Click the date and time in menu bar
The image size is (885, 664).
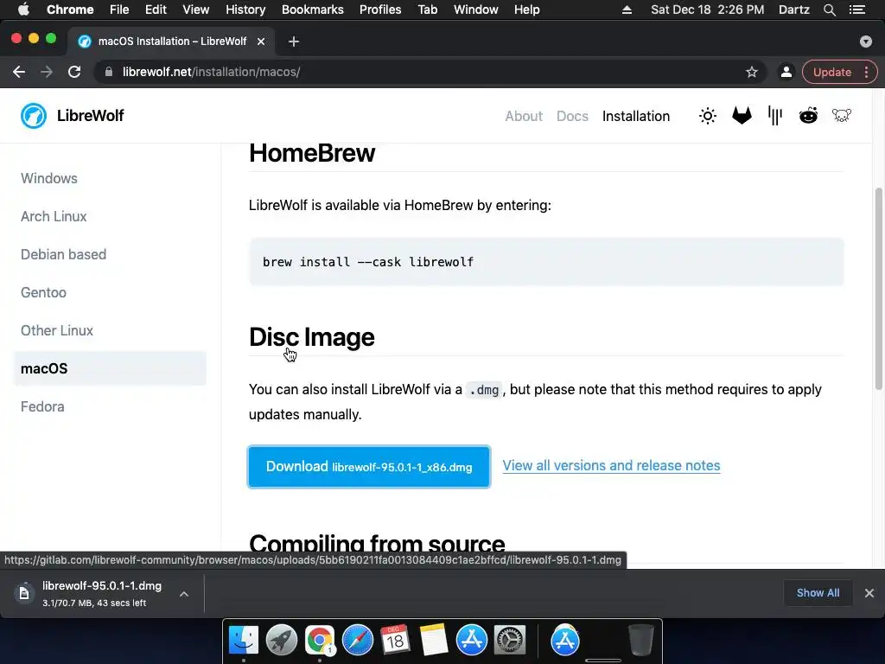(707, 10)
